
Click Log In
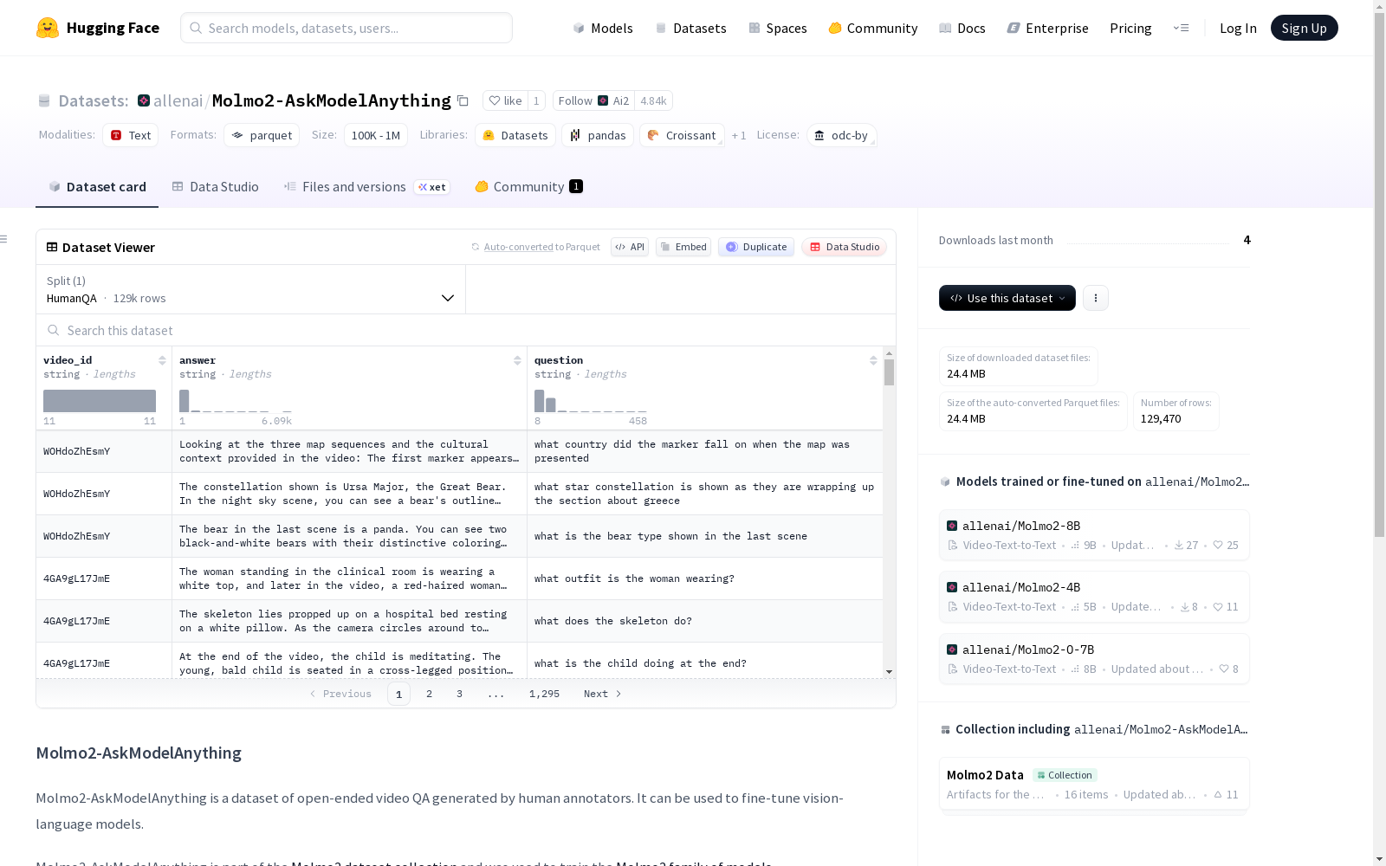[x=1238, y=28]
